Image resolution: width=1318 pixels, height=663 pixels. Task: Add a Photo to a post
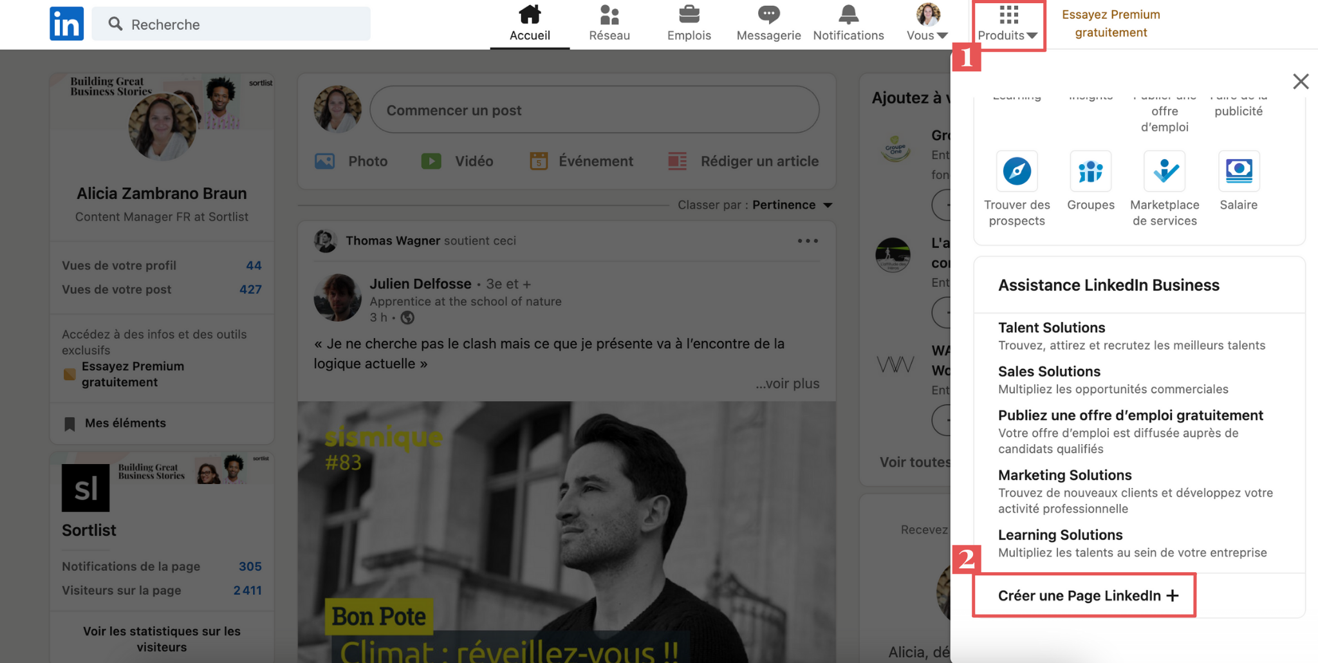[x=351, y=161]
